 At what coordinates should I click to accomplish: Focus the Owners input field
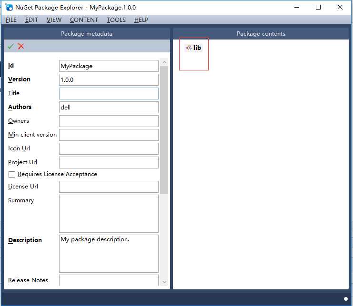pyautogui.click(x=109, y=121)
